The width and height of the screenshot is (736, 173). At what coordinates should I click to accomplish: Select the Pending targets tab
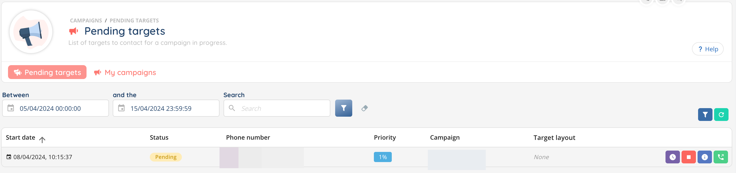tap(47, 72)
